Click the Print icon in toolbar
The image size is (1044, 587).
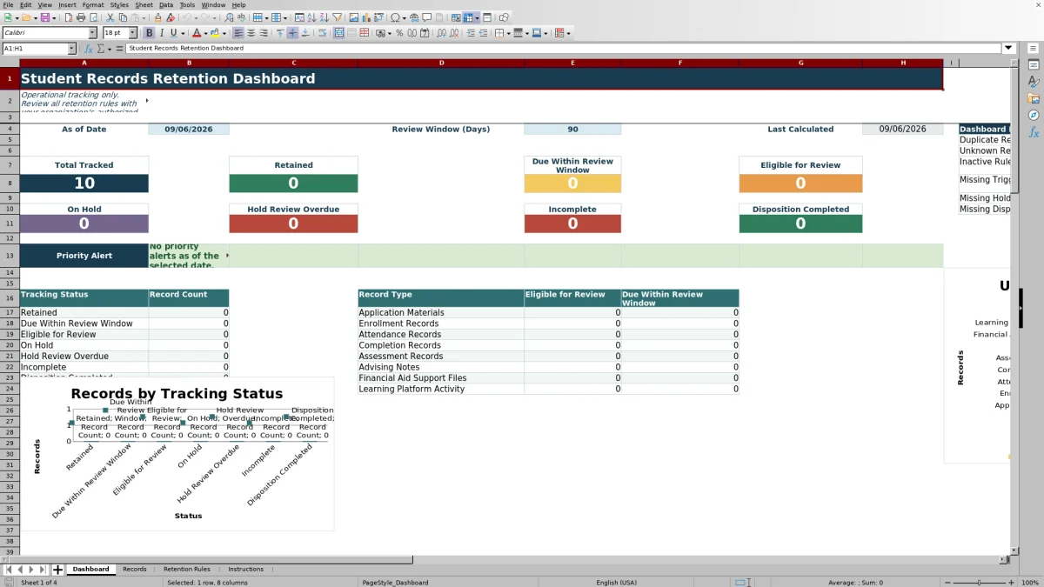coord(81,17)
